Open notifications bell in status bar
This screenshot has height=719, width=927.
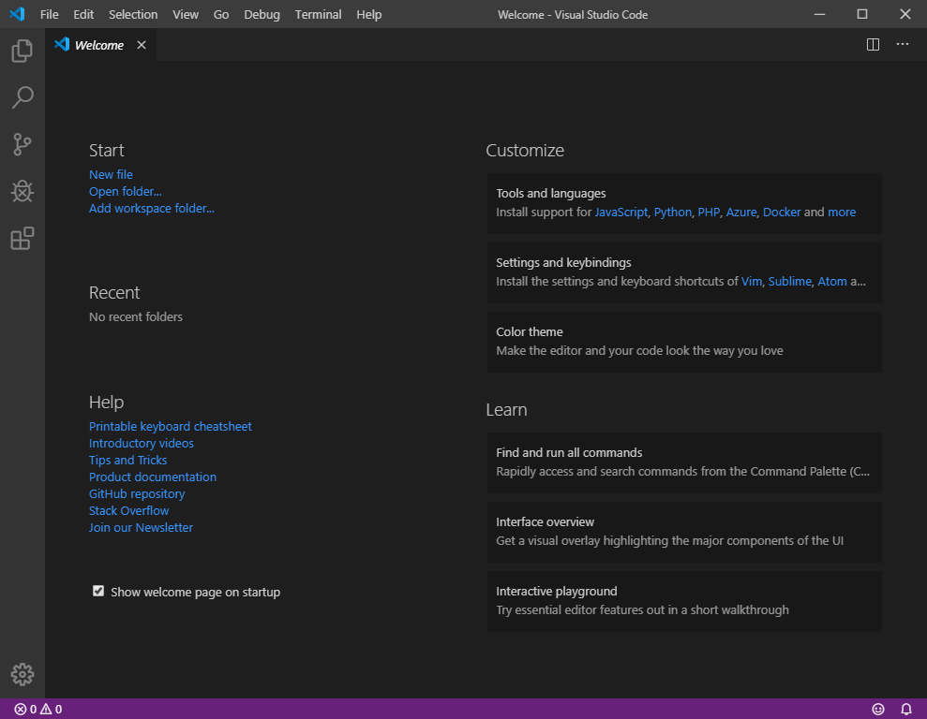(x=905, y=709)
